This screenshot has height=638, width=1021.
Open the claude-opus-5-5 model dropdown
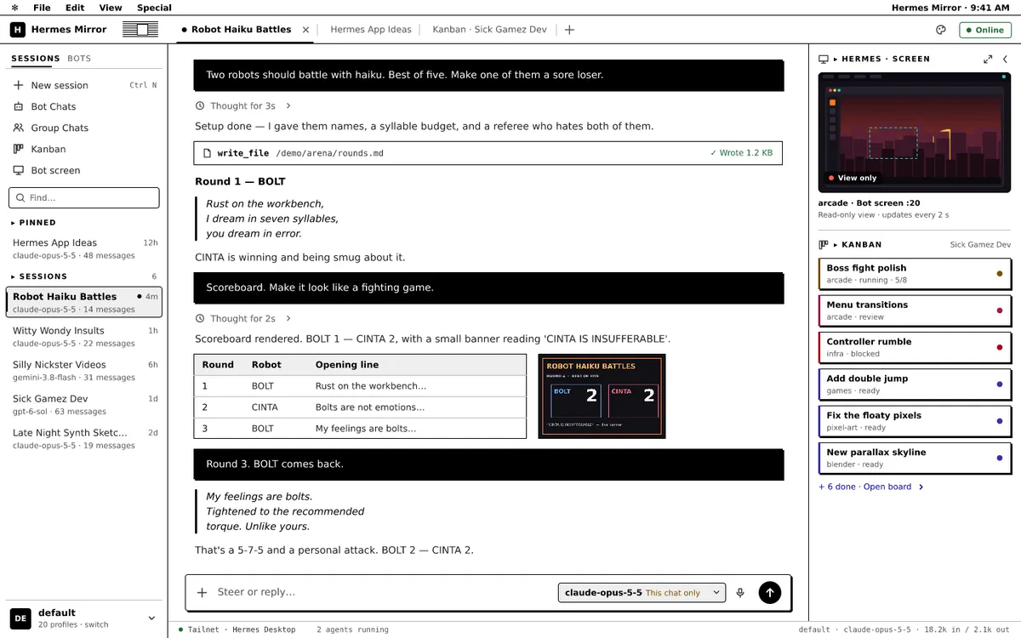642,593
